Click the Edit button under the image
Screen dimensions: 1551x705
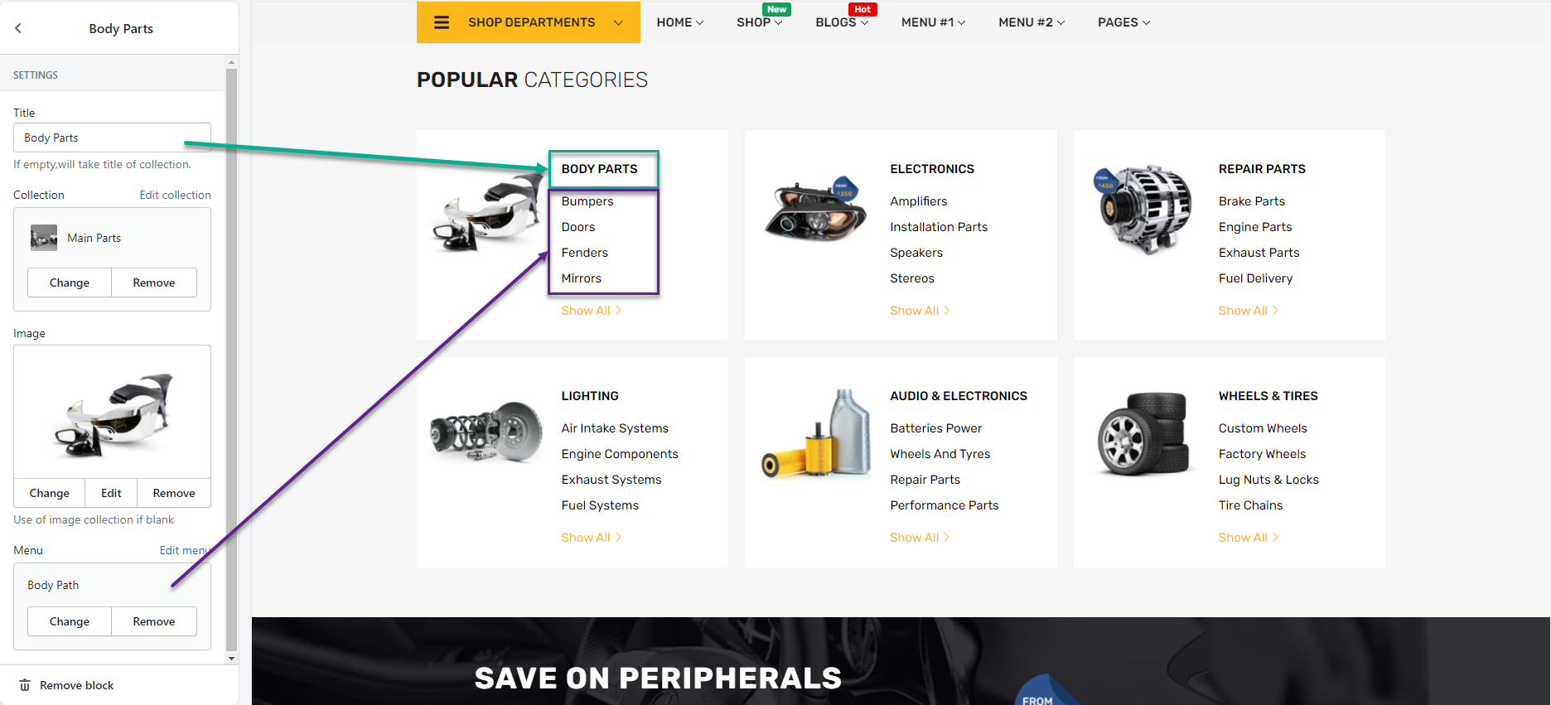click(111, 493)
